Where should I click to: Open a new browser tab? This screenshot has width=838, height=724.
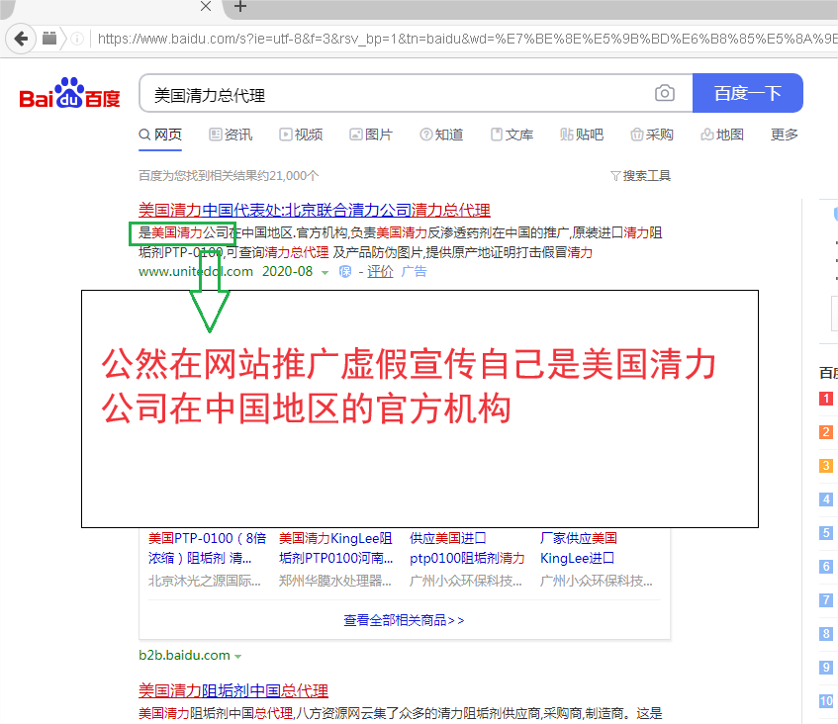pos(240,6)
